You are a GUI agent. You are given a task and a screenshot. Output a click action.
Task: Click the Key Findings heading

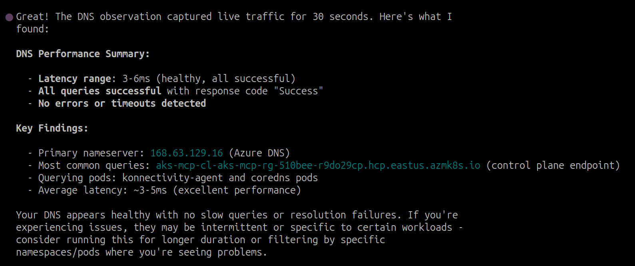[x=52, y=128]
